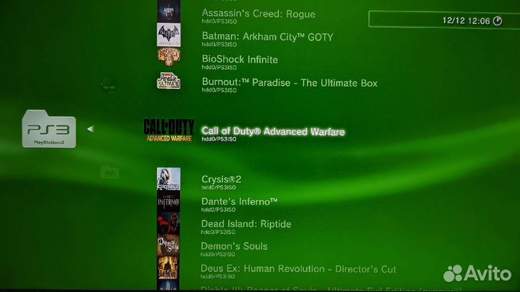Click the clock icon next to time

(x=498, y=21)
